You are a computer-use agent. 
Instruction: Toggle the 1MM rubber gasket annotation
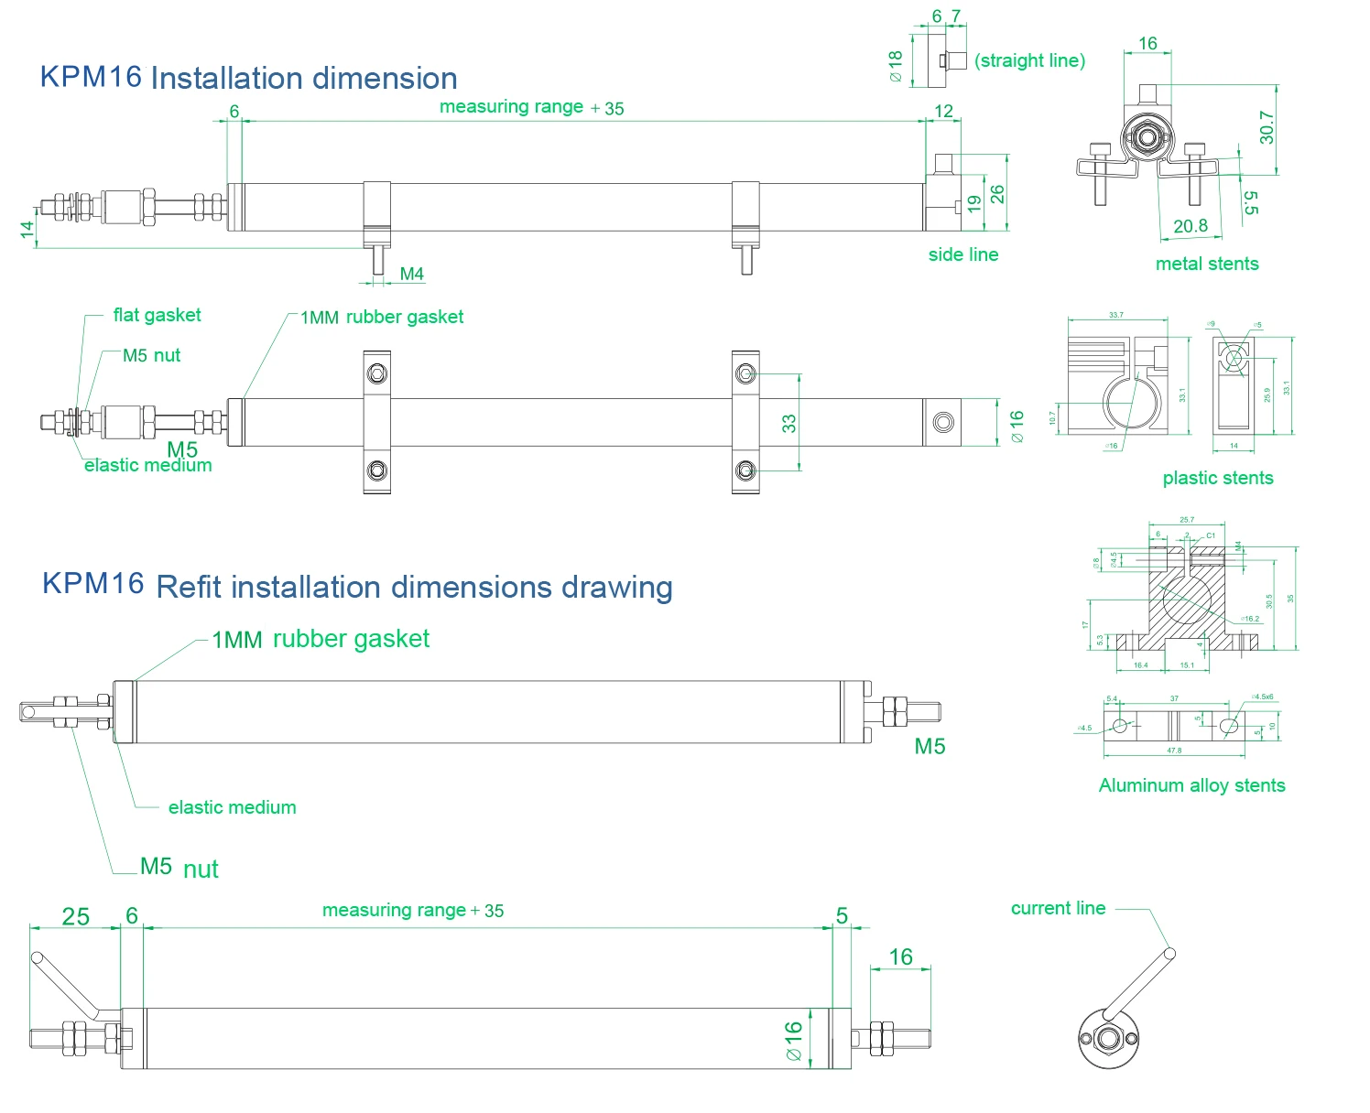(383, 318)
